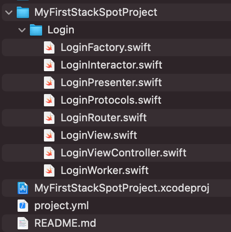Click the LoginView.swift Swift file icon
Screen dimensions: 231x232
49,135
